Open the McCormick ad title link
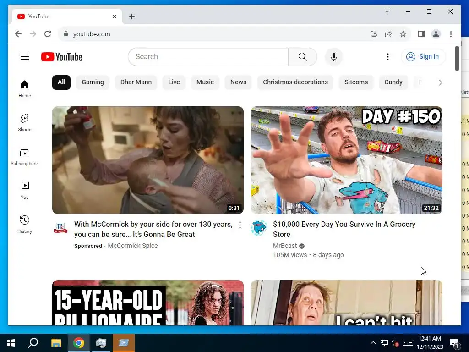 click(153, 229)
